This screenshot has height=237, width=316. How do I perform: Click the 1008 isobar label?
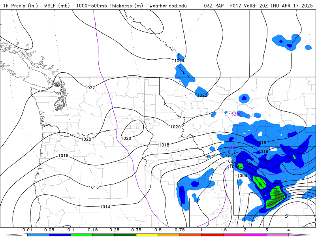[x=231, y=161]
